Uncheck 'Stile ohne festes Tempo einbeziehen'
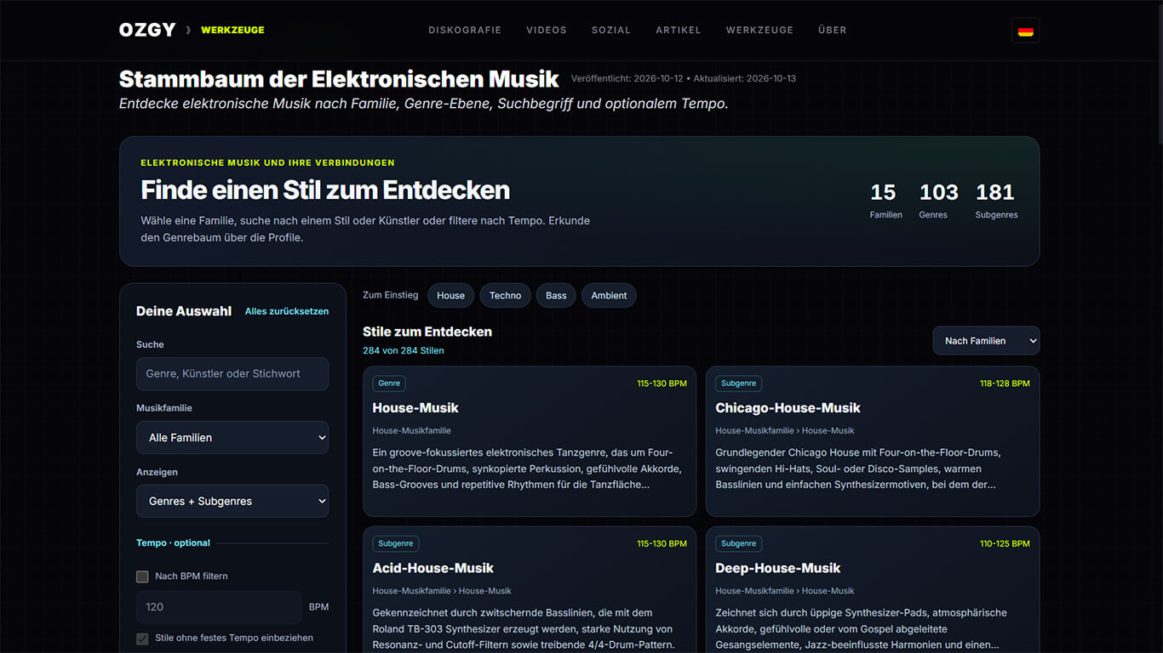 point(142,639)
